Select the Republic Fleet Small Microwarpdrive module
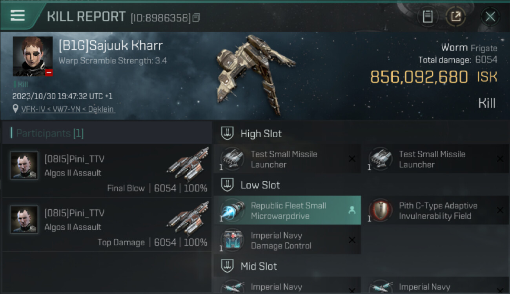Image resolution: width=510 pixels, height=294 pixels. (287, 211)
